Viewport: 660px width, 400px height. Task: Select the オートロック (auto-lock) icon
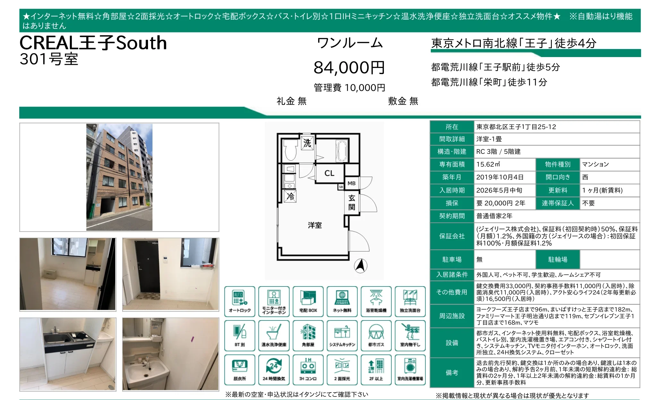(239, 301)
